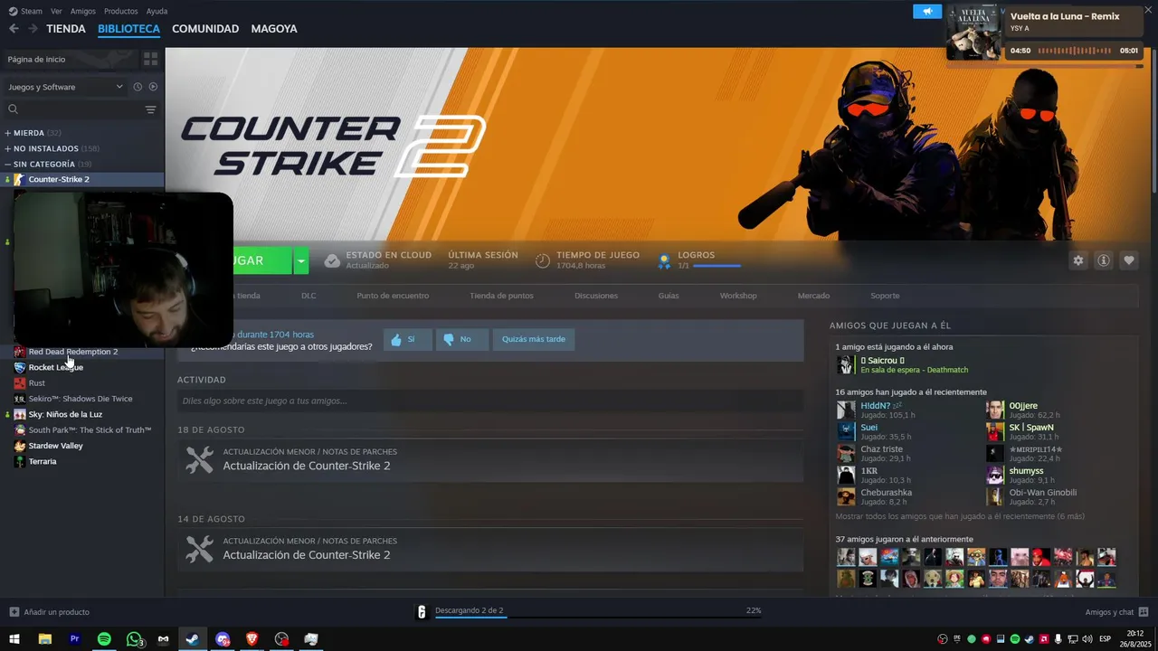Viewport: 1158px width, 651px height.
Task: Select Red Dead Redemption 2 in library
Action: pos(82,352)
